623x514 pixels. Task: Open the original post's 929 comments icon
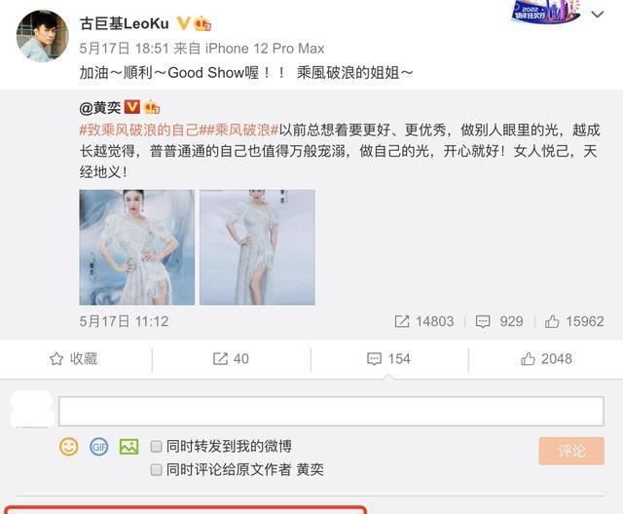483,321
